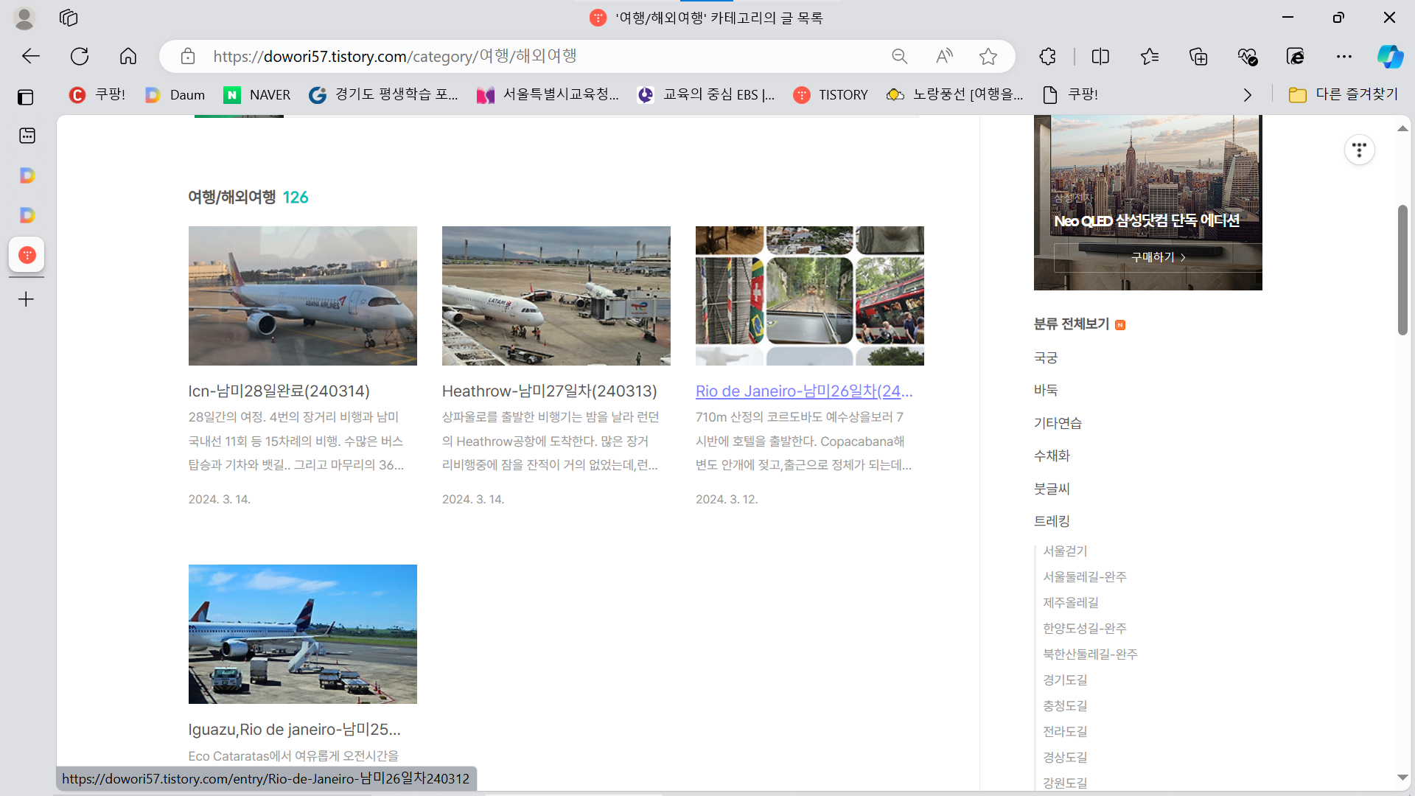The image size is (1415, 796).
Task: Open the 다른 즐겨찾기 folder
Action: tap(1343, 94)
